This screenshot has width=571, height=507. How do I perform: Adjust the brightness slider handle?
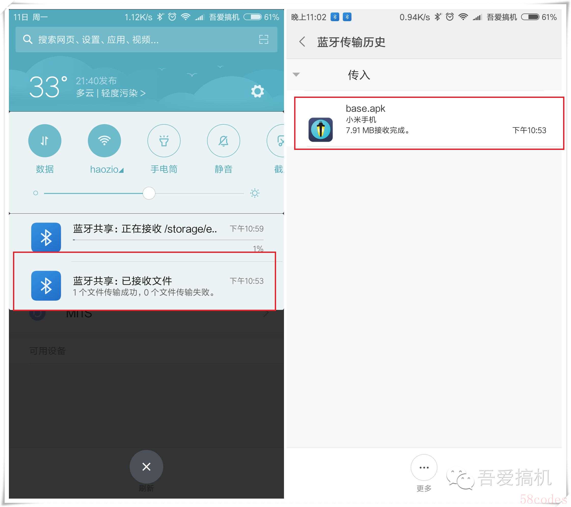149,193
